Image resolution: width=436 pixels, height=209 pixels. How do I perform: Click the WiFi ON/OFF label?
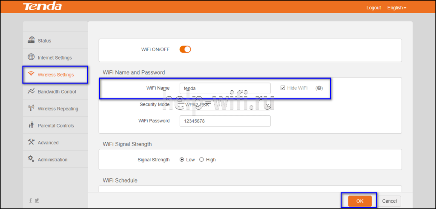pyautogui.click(x=155, y=49)
